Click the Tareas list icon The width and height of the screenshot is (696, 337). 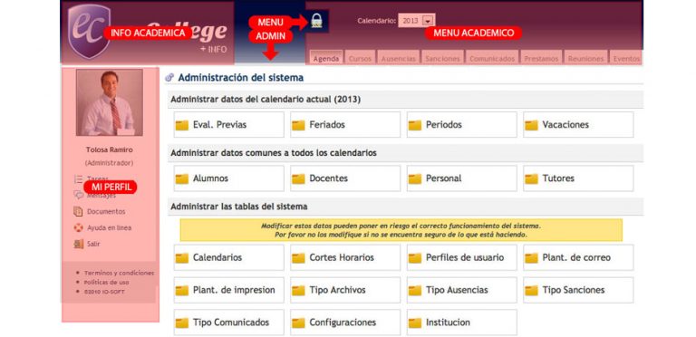[x=78, y=178]
